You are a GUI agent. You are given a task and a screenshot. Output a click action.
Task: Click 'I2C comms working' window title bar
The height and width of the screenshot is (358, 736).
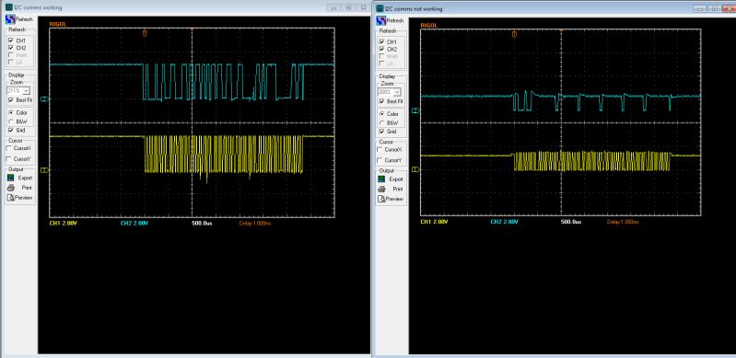click(185, 7)
